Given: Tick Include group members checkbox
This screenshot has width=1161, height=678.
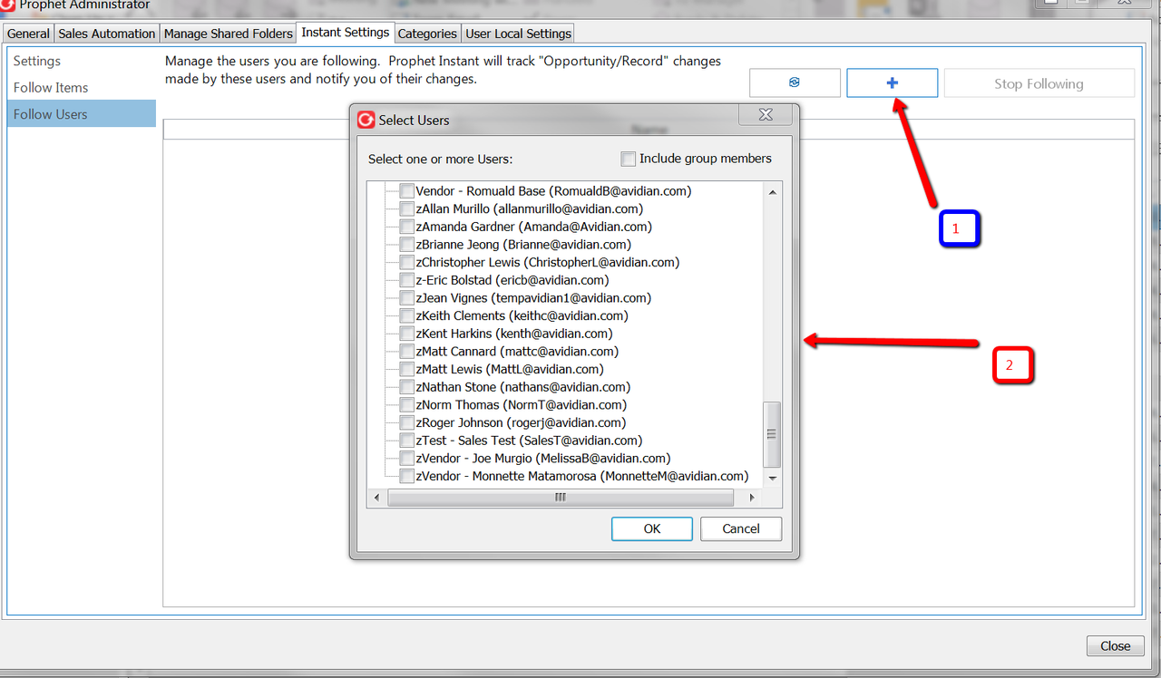Looking at the screenshot, I should [x=628, y=159].
